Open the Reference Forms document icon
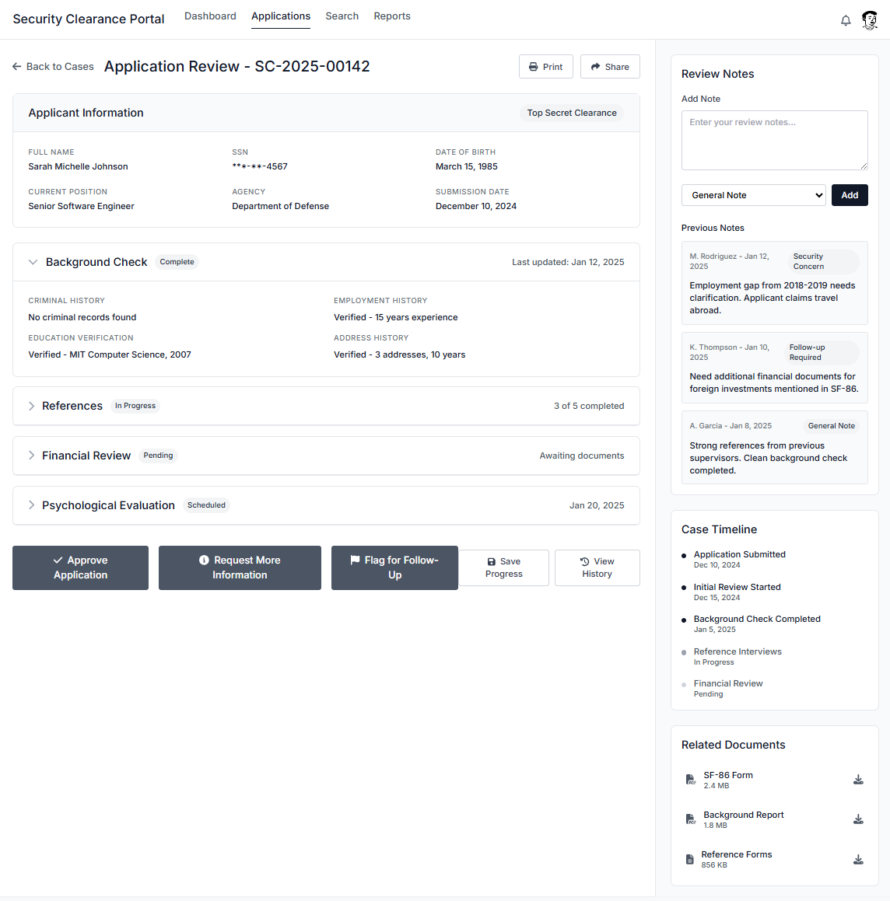Viewport: 890px width, 901px height. pyautogui.click(x=690, y=860)
